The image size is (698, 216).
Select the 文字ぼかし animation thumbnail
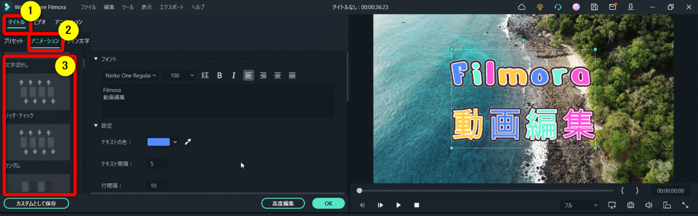(38, 91)
